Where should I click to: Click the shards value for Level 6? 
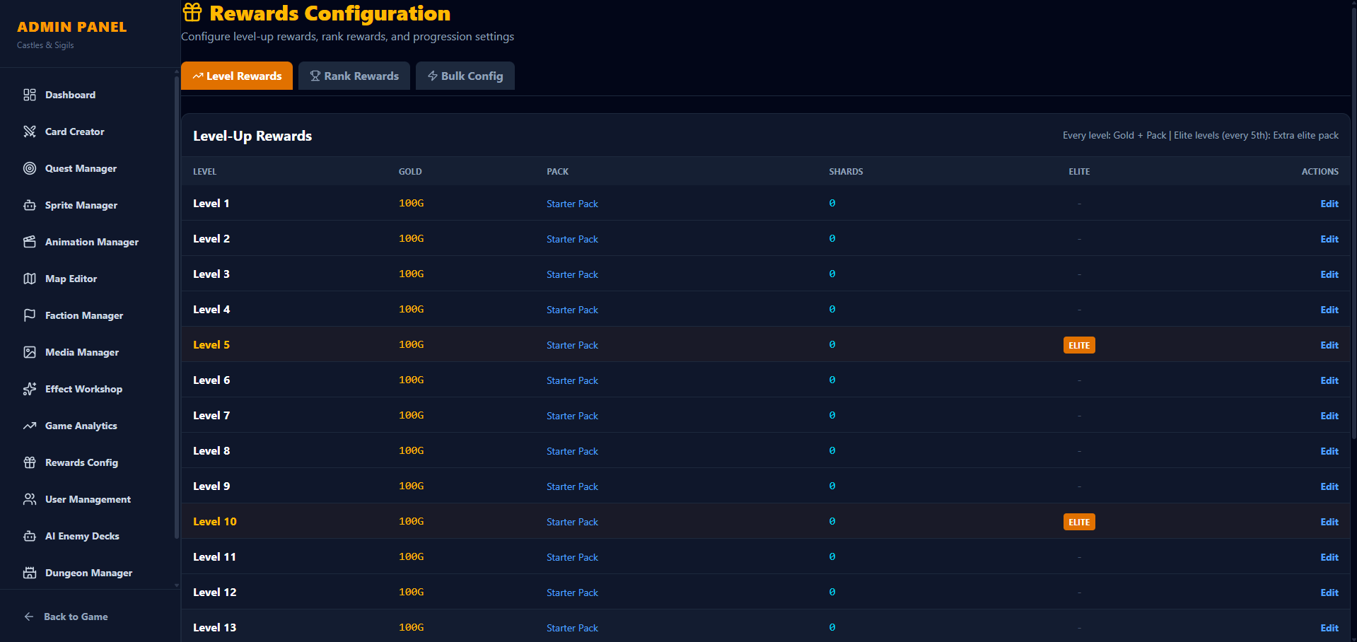832,380
